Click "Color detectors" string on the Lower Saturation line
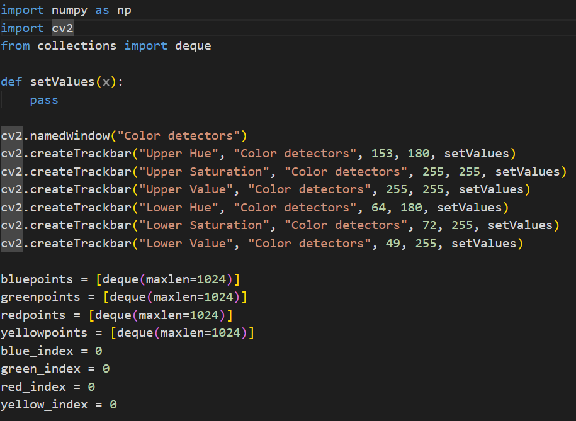Screen dimensions: 576x421 pyautogui.click(x=346, y=225)
